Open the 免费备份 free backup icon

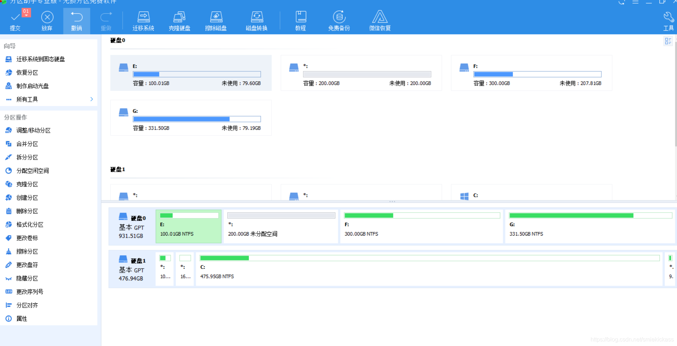[339, 21]
